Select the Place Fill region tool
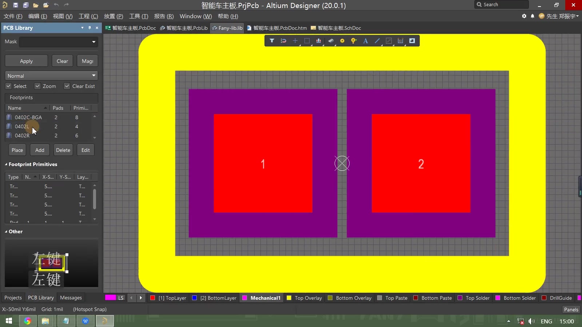The width and height of the screenshot is (582, 327). click(x=412, y=41)
